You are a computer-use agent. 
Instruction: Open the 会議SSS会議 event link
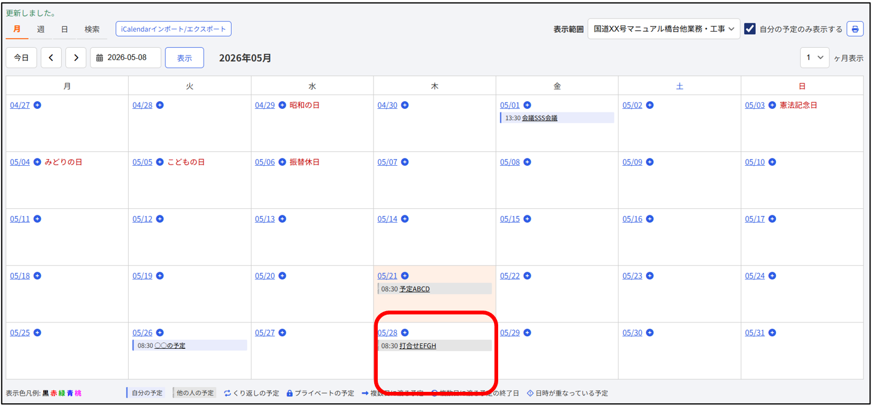[539, 118]
